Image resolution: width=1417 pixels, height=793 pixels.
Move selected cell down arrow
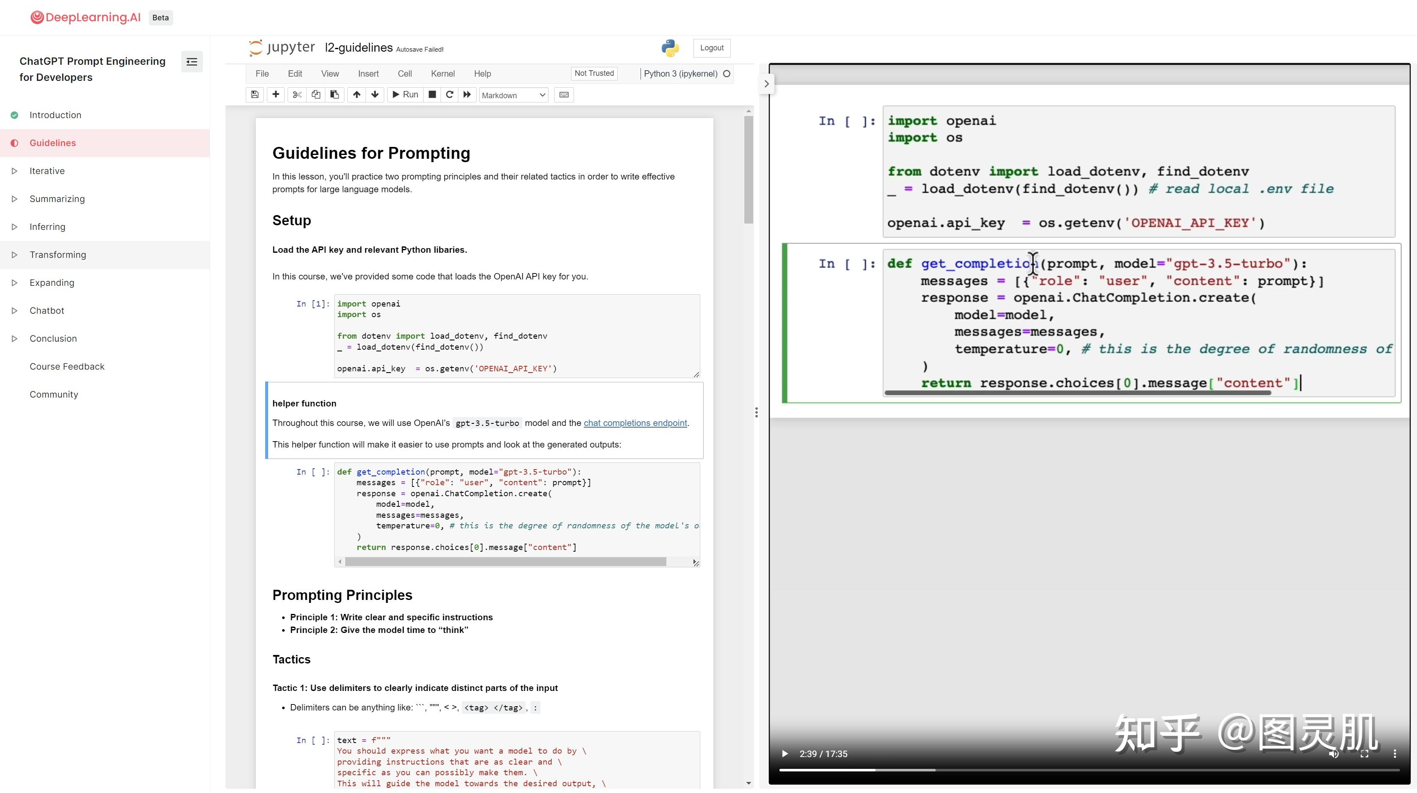(375, 94)
